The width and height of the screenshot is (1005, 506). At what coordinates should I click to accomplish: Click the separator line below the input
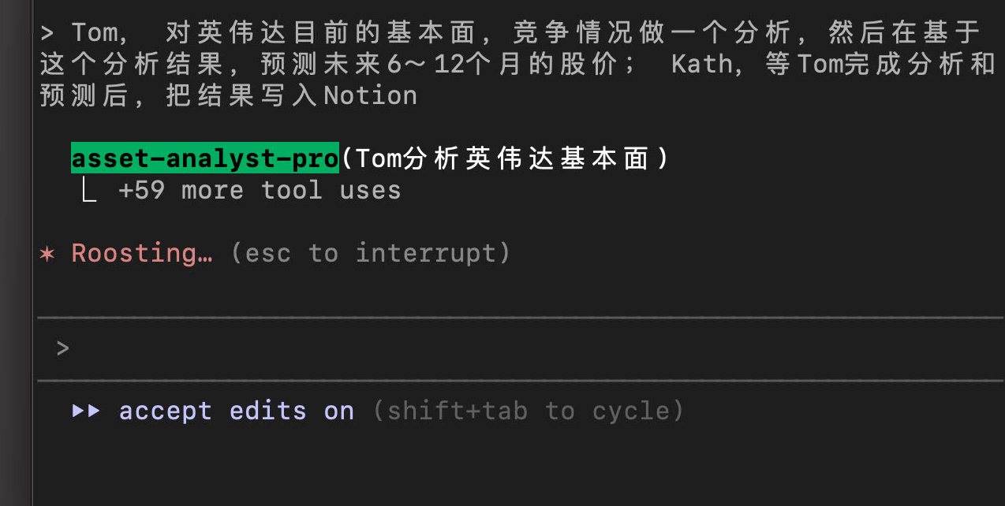(521, 380)
